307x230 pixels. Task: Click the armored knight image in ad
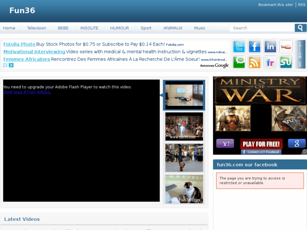233,118
